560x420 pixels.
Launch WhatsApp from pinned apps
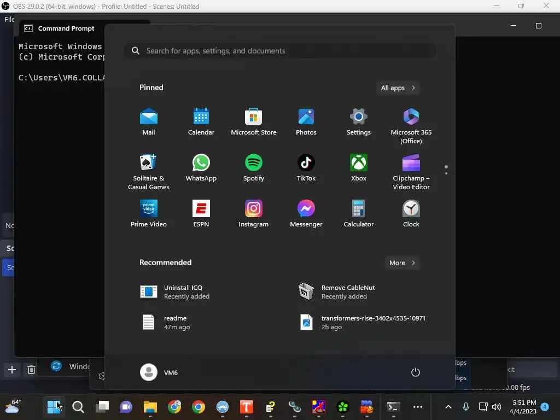click(201, 168)
